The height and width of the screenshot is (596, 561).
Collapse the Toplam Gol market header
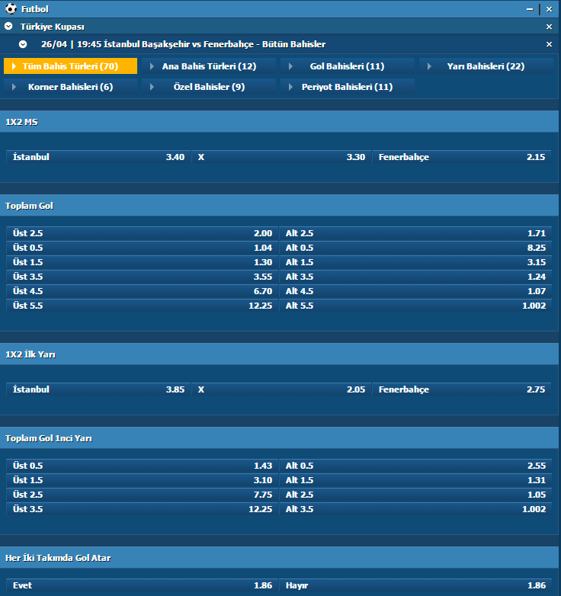(x=280, y=206)
